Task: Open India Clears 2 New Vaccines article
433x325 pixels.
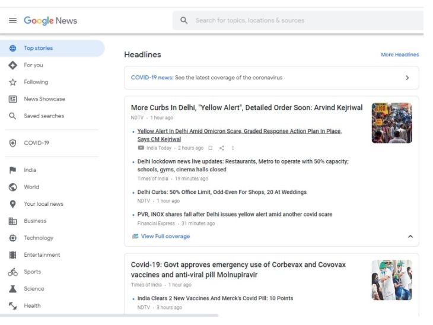Action: coord(215,298)
